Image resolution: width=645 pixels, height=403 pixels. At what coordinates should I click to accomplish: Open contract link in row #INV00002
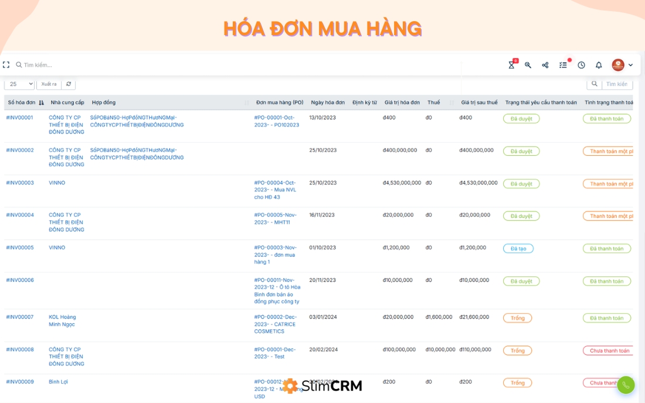pos(137,154)
